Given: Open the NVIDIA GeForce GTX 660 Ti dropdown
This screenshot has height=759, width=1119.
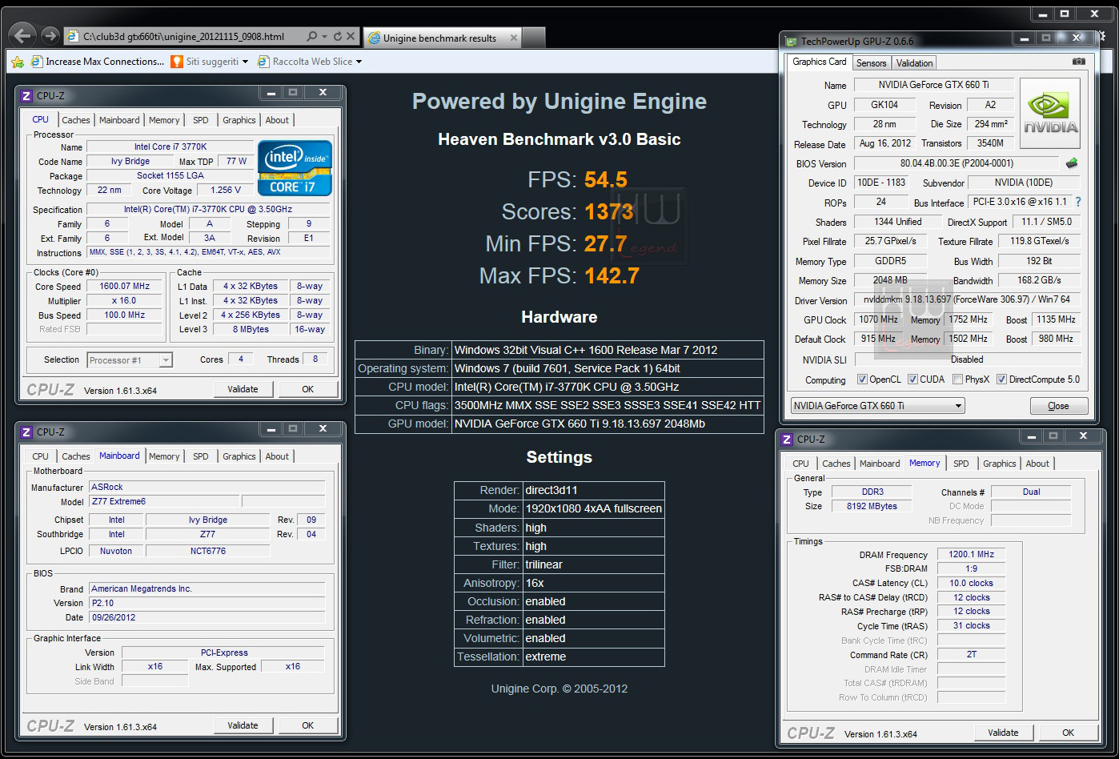Looking at the screenshot, I should coord(877,406).
